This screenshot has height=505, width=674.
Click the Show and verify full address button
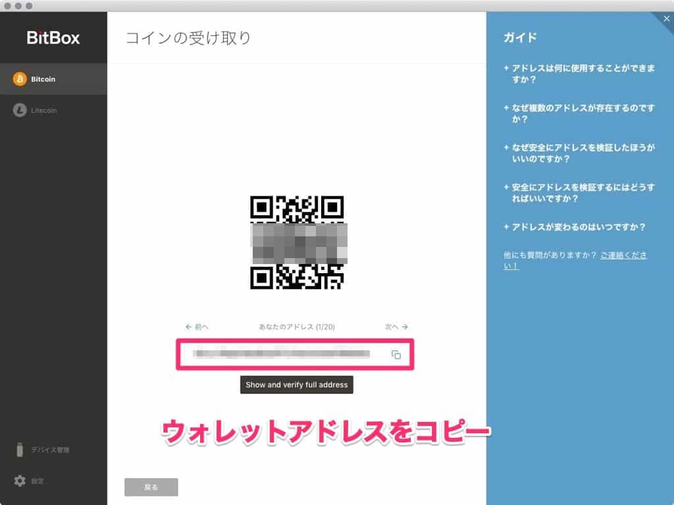pos(297,385)
